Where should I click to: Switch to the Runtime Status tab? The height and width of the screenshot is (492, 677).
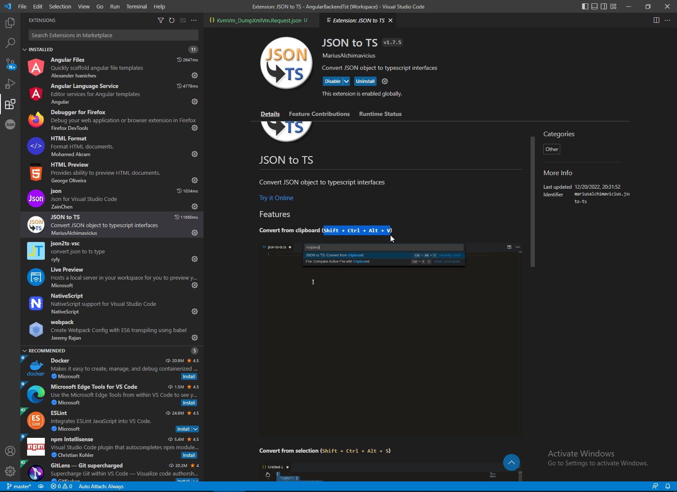(x=380, y=114)
